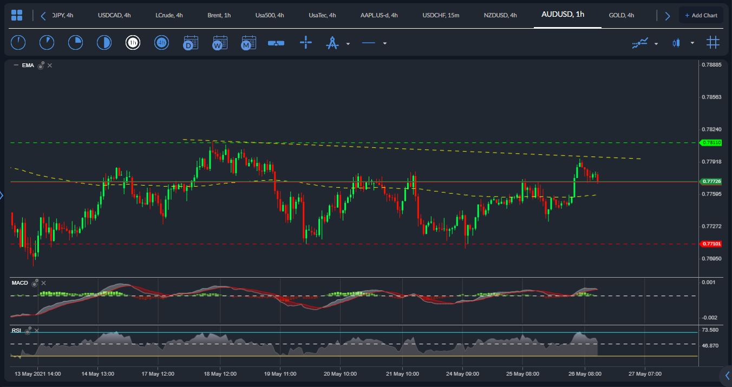The image size is (732, 387).
Task: Select the 15-minute timeframe clock icon
Action: coord(75,43)
